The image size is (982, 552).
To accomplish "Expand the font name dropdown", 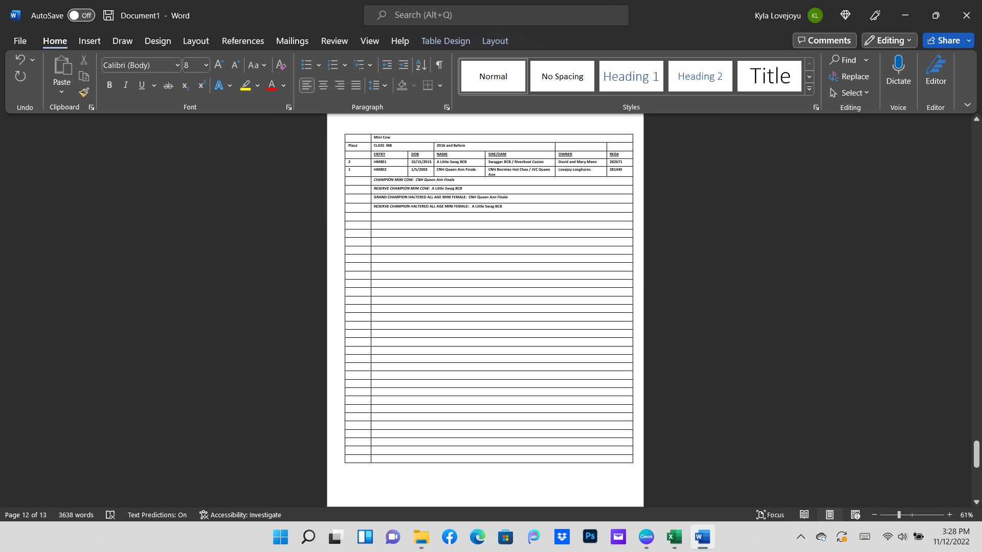I will tap(177, 65).
